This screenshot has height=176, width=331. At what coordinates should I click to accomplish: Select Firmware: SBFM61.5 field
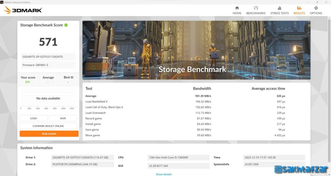click(48, 65)
